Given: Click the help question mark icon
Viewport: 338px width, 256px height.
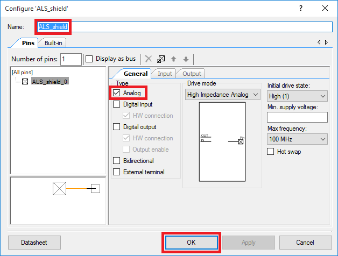Looking at the screenshot, I should 301,9.
